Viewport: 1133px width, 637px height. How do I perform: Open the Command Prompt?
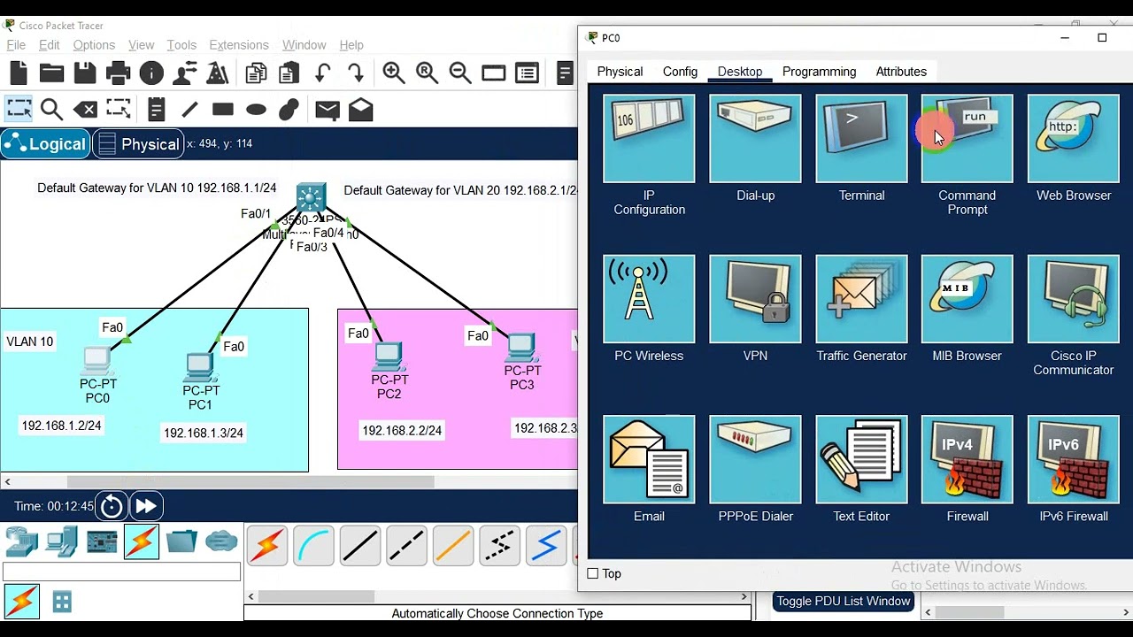(967, 139)
